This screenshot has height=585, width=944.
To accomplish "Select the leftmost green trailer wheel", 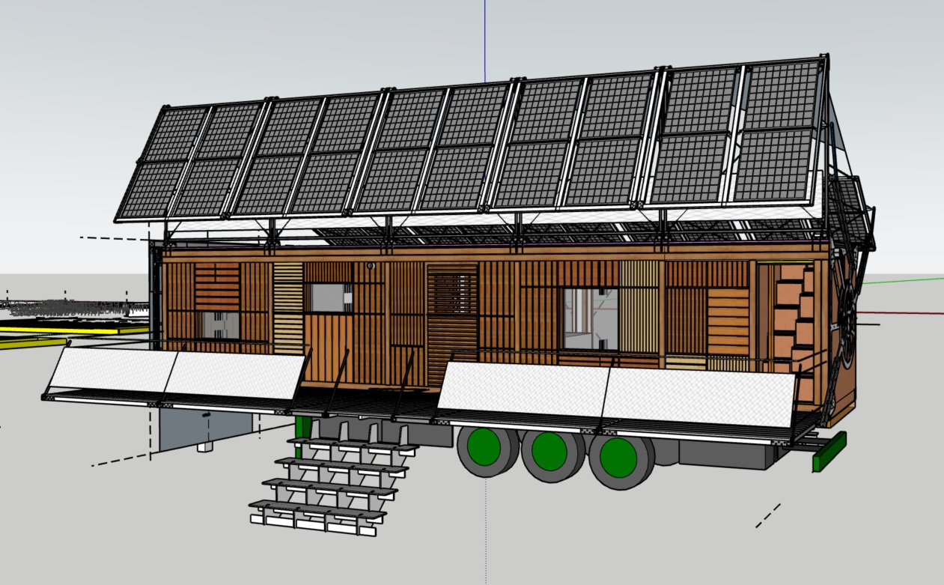I will 483,448.
